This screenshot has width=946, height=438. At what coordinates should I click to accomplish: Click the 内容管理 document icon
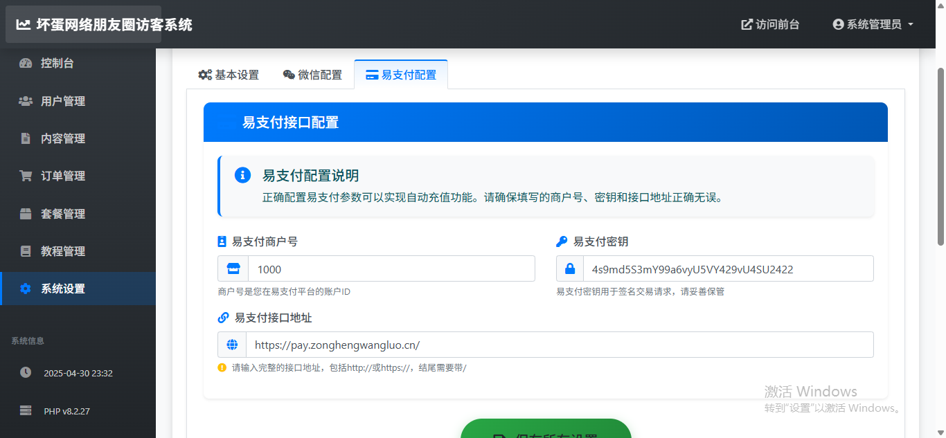tap(26, 138)
